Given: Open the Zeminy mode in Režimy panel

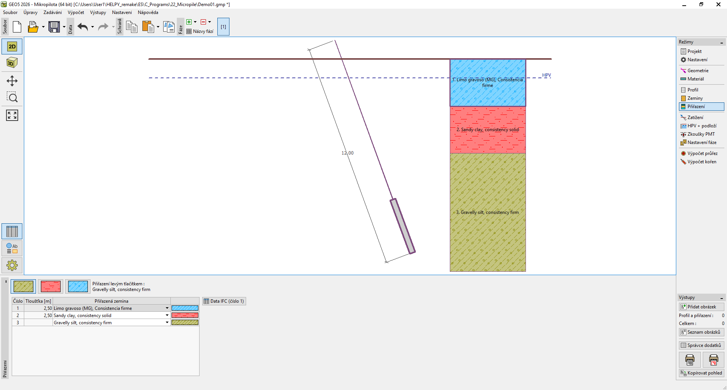Looking at the screenshot, I should click(x=695, y=98).
